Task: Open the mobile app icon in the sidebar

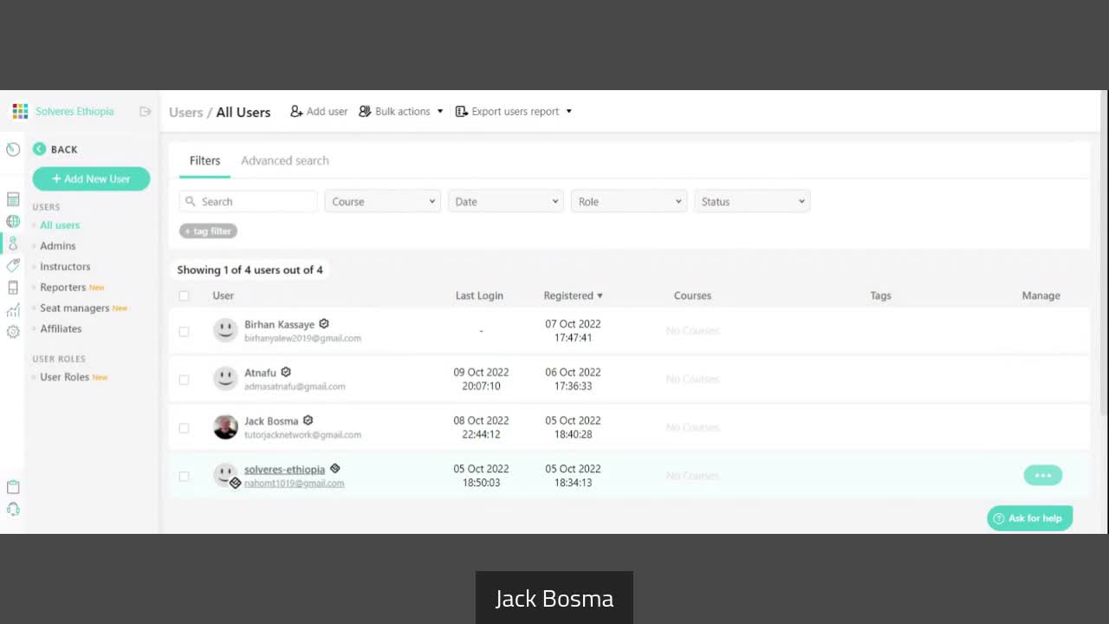Action: pos(13,288)
